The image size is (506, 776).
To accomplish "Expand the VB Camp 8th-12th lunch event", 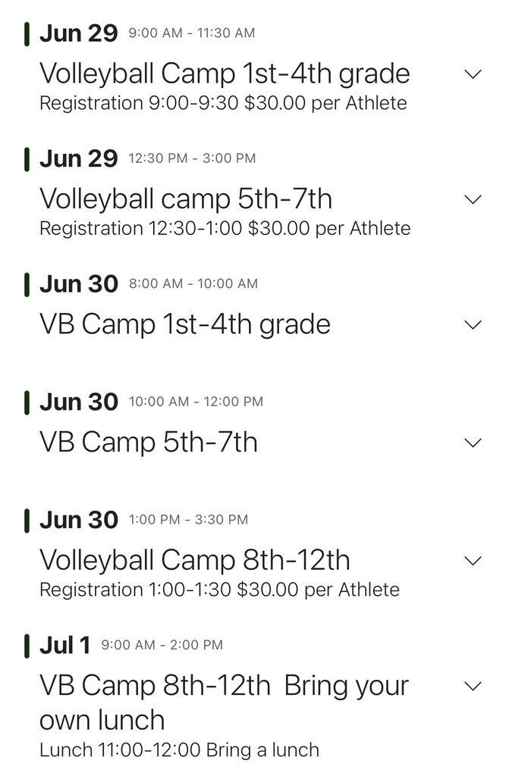I will [473, 685].
